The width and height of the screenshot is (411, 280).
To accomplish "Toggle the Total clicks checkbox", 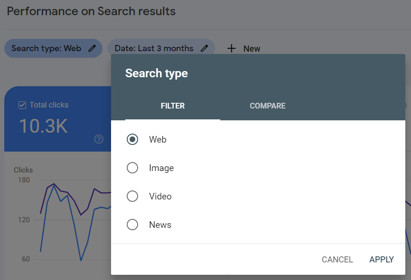I will [x=22, y=105].
